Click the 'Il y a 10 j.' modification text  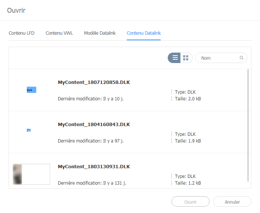pos(113,99)
